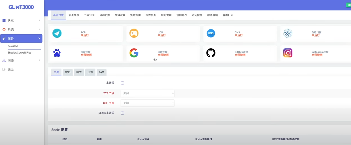
Task: Click the Socks 监听端口 column header
Action: pyautogui.click(x=203, y=139)
